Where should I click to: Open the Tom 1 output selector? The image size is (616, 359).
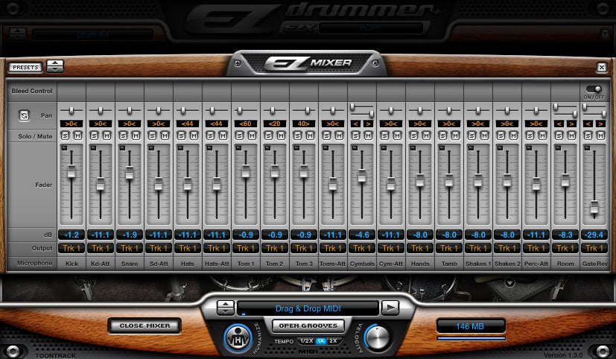coord(246,248)
